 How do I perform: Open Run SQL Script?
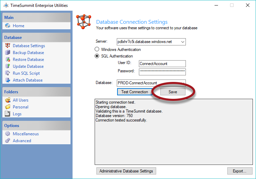click(26, 73)
